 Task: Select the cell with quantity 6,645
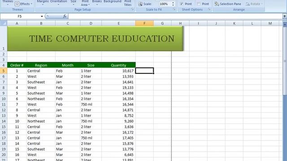118,155
